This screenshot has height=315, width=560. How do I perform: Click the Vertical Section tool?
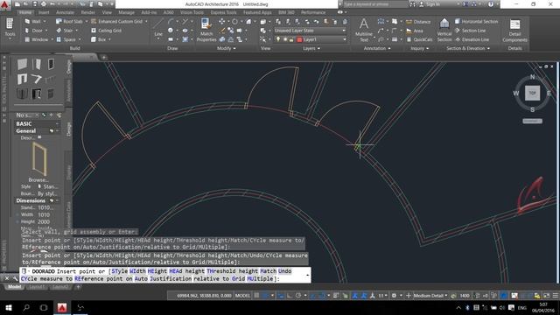[x=444, y=30]
